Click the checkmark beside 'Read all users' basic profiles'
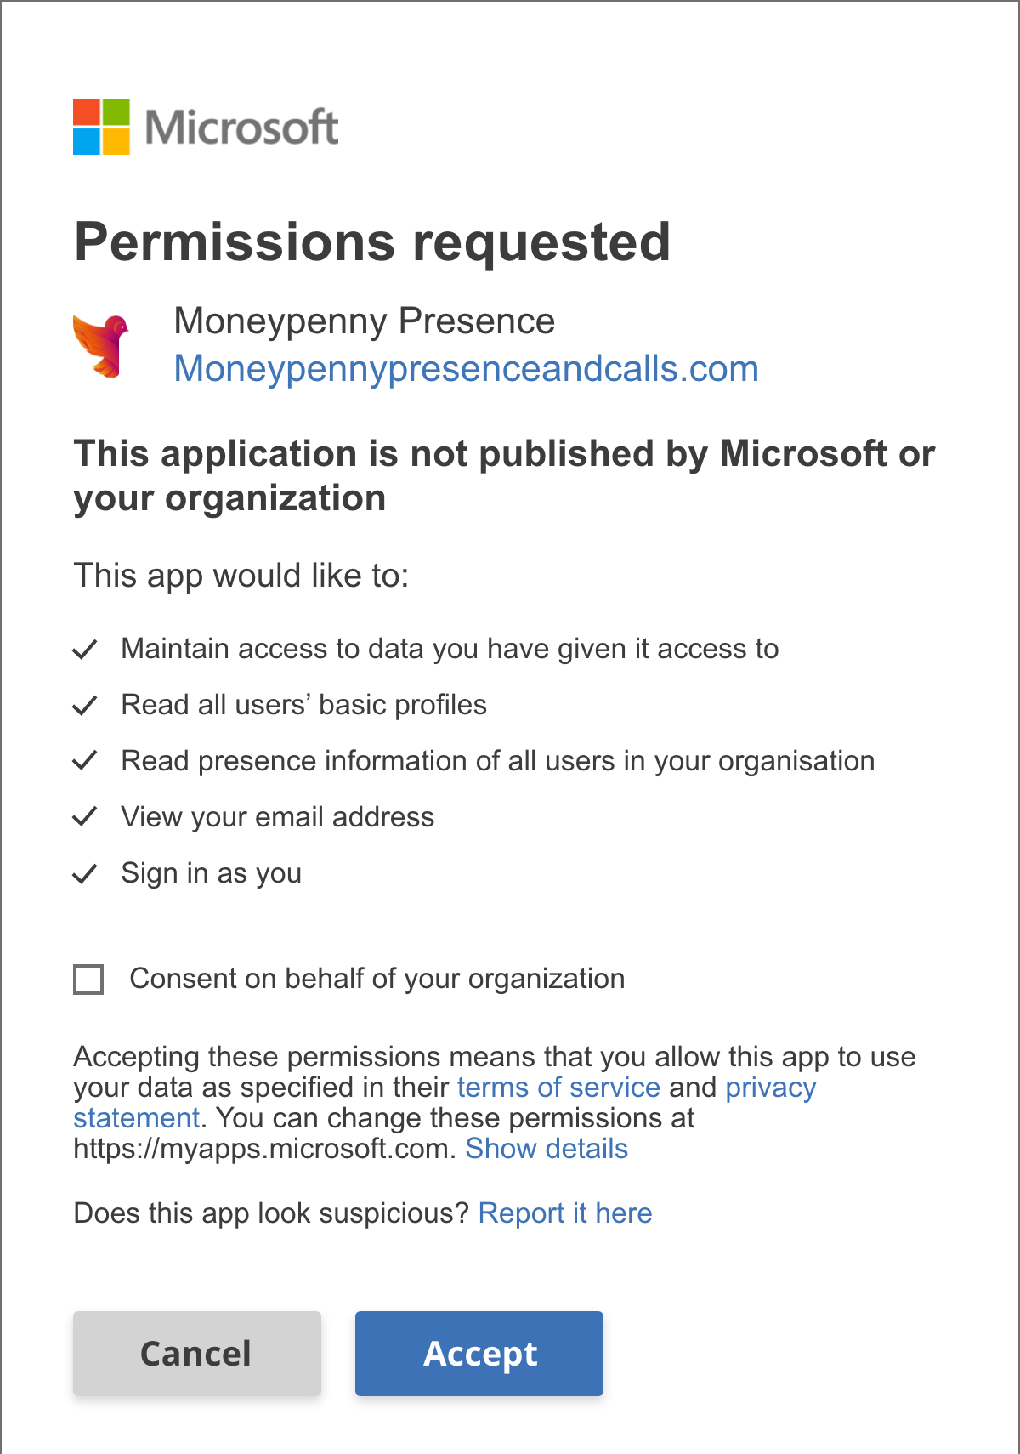The image size is (1020, 1454). (86, 704)
